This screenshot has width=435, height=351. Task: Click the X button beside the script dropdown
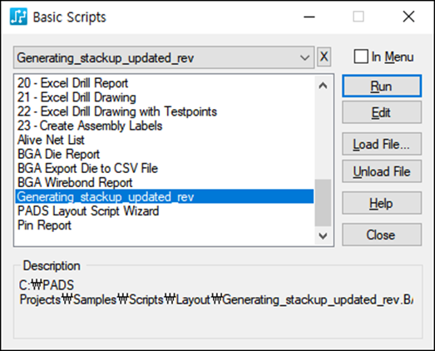pyautogui.click(x=324, y=57)
